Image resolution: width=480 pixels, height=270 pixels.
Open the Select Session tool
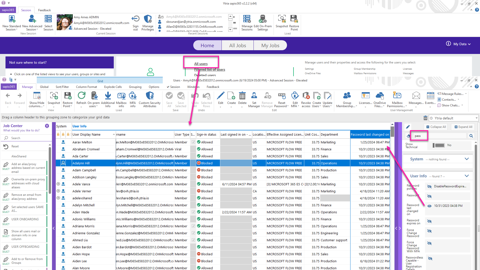[x=48, y=23]
